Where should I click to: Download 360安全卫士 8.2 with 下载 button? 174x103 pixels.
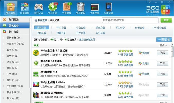pos(162,53)
